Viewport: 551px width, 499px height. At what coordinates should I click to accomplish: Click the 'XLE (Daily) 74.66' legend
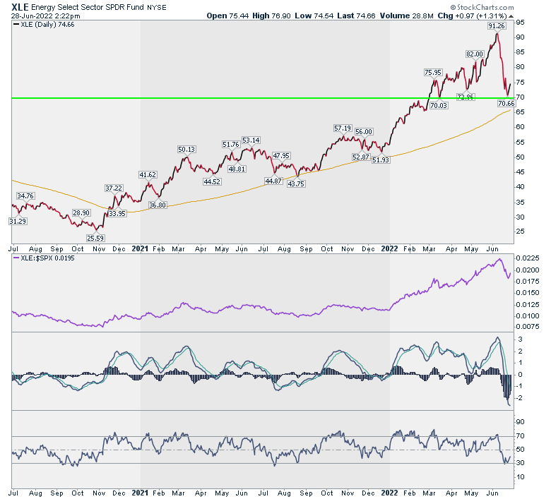(44, 25)
